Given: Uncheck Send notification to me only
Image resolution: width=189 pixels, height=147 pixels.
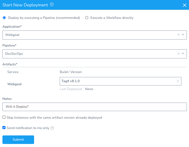Looking at the screenshot, I should point(4,128).
